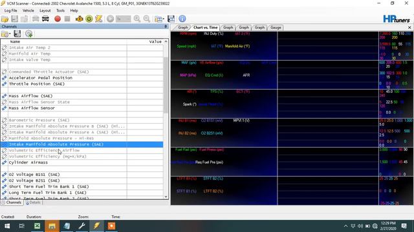Open the Tools menu

click(x=60, y=10)
